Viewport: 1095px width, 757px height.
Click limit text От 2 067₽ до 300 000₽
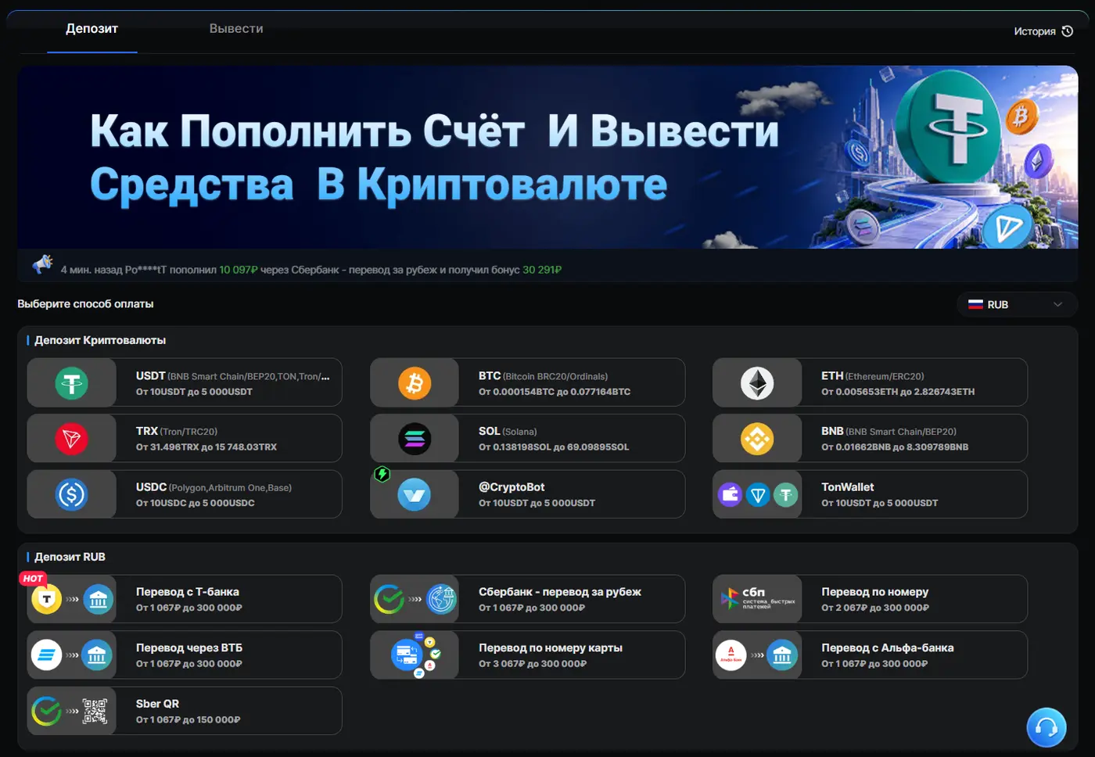coord(875,608)
